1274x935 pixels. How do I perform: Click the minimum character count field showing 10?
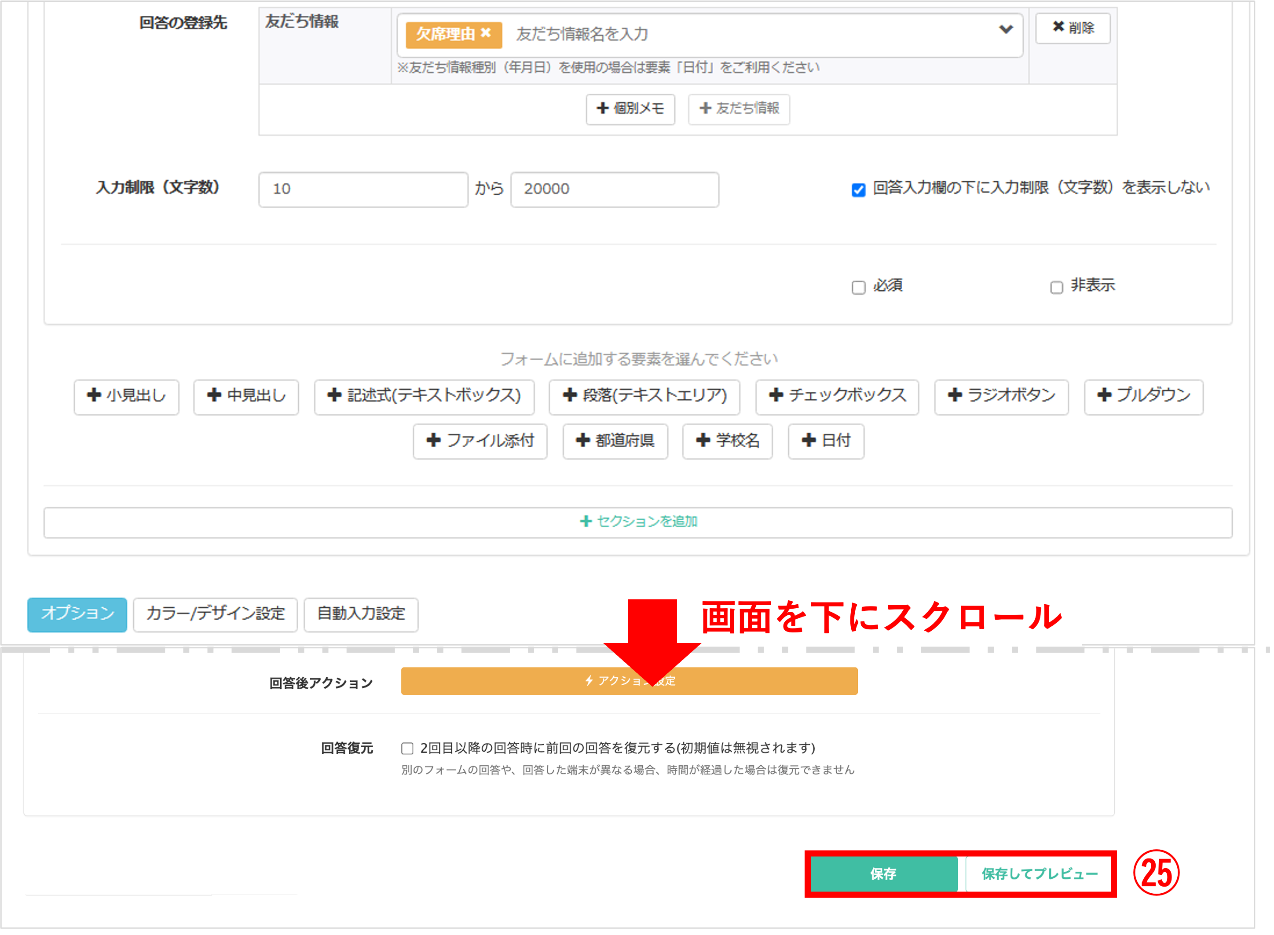[363, 190]
